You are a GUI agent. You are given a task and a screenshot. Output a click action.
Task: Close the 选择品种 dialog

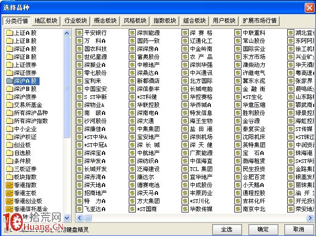tap(309, 8)
